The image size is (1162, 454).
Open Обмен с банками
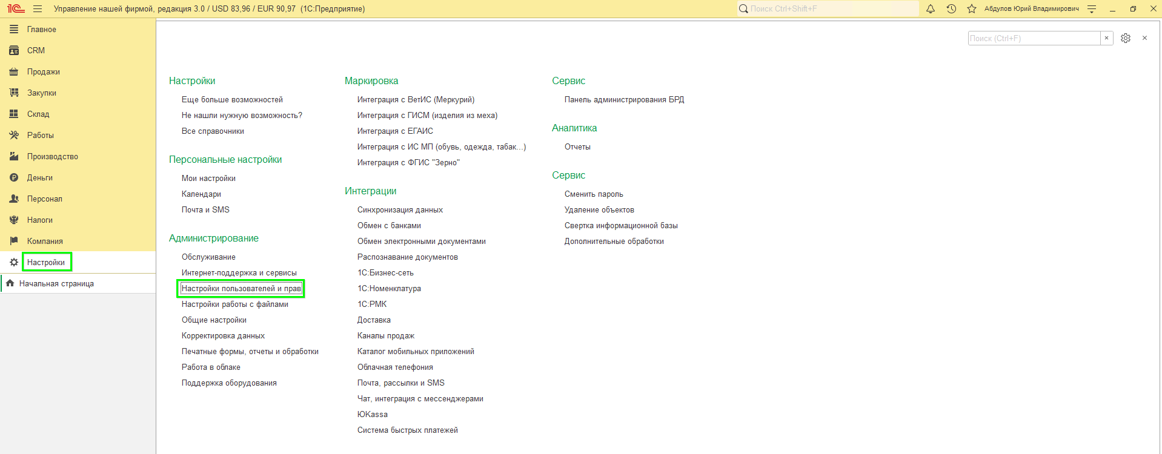tap(389, 225)
